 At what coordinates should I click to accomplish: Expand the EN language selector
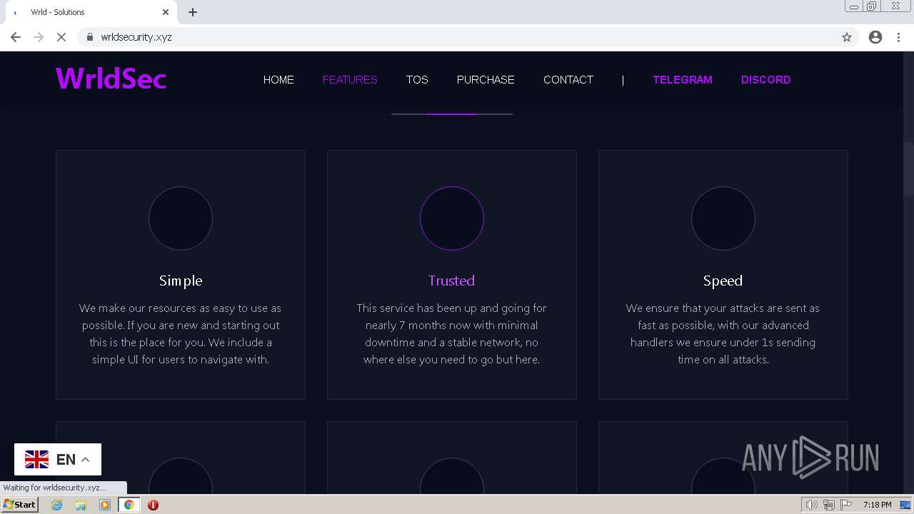pos(58,460)
